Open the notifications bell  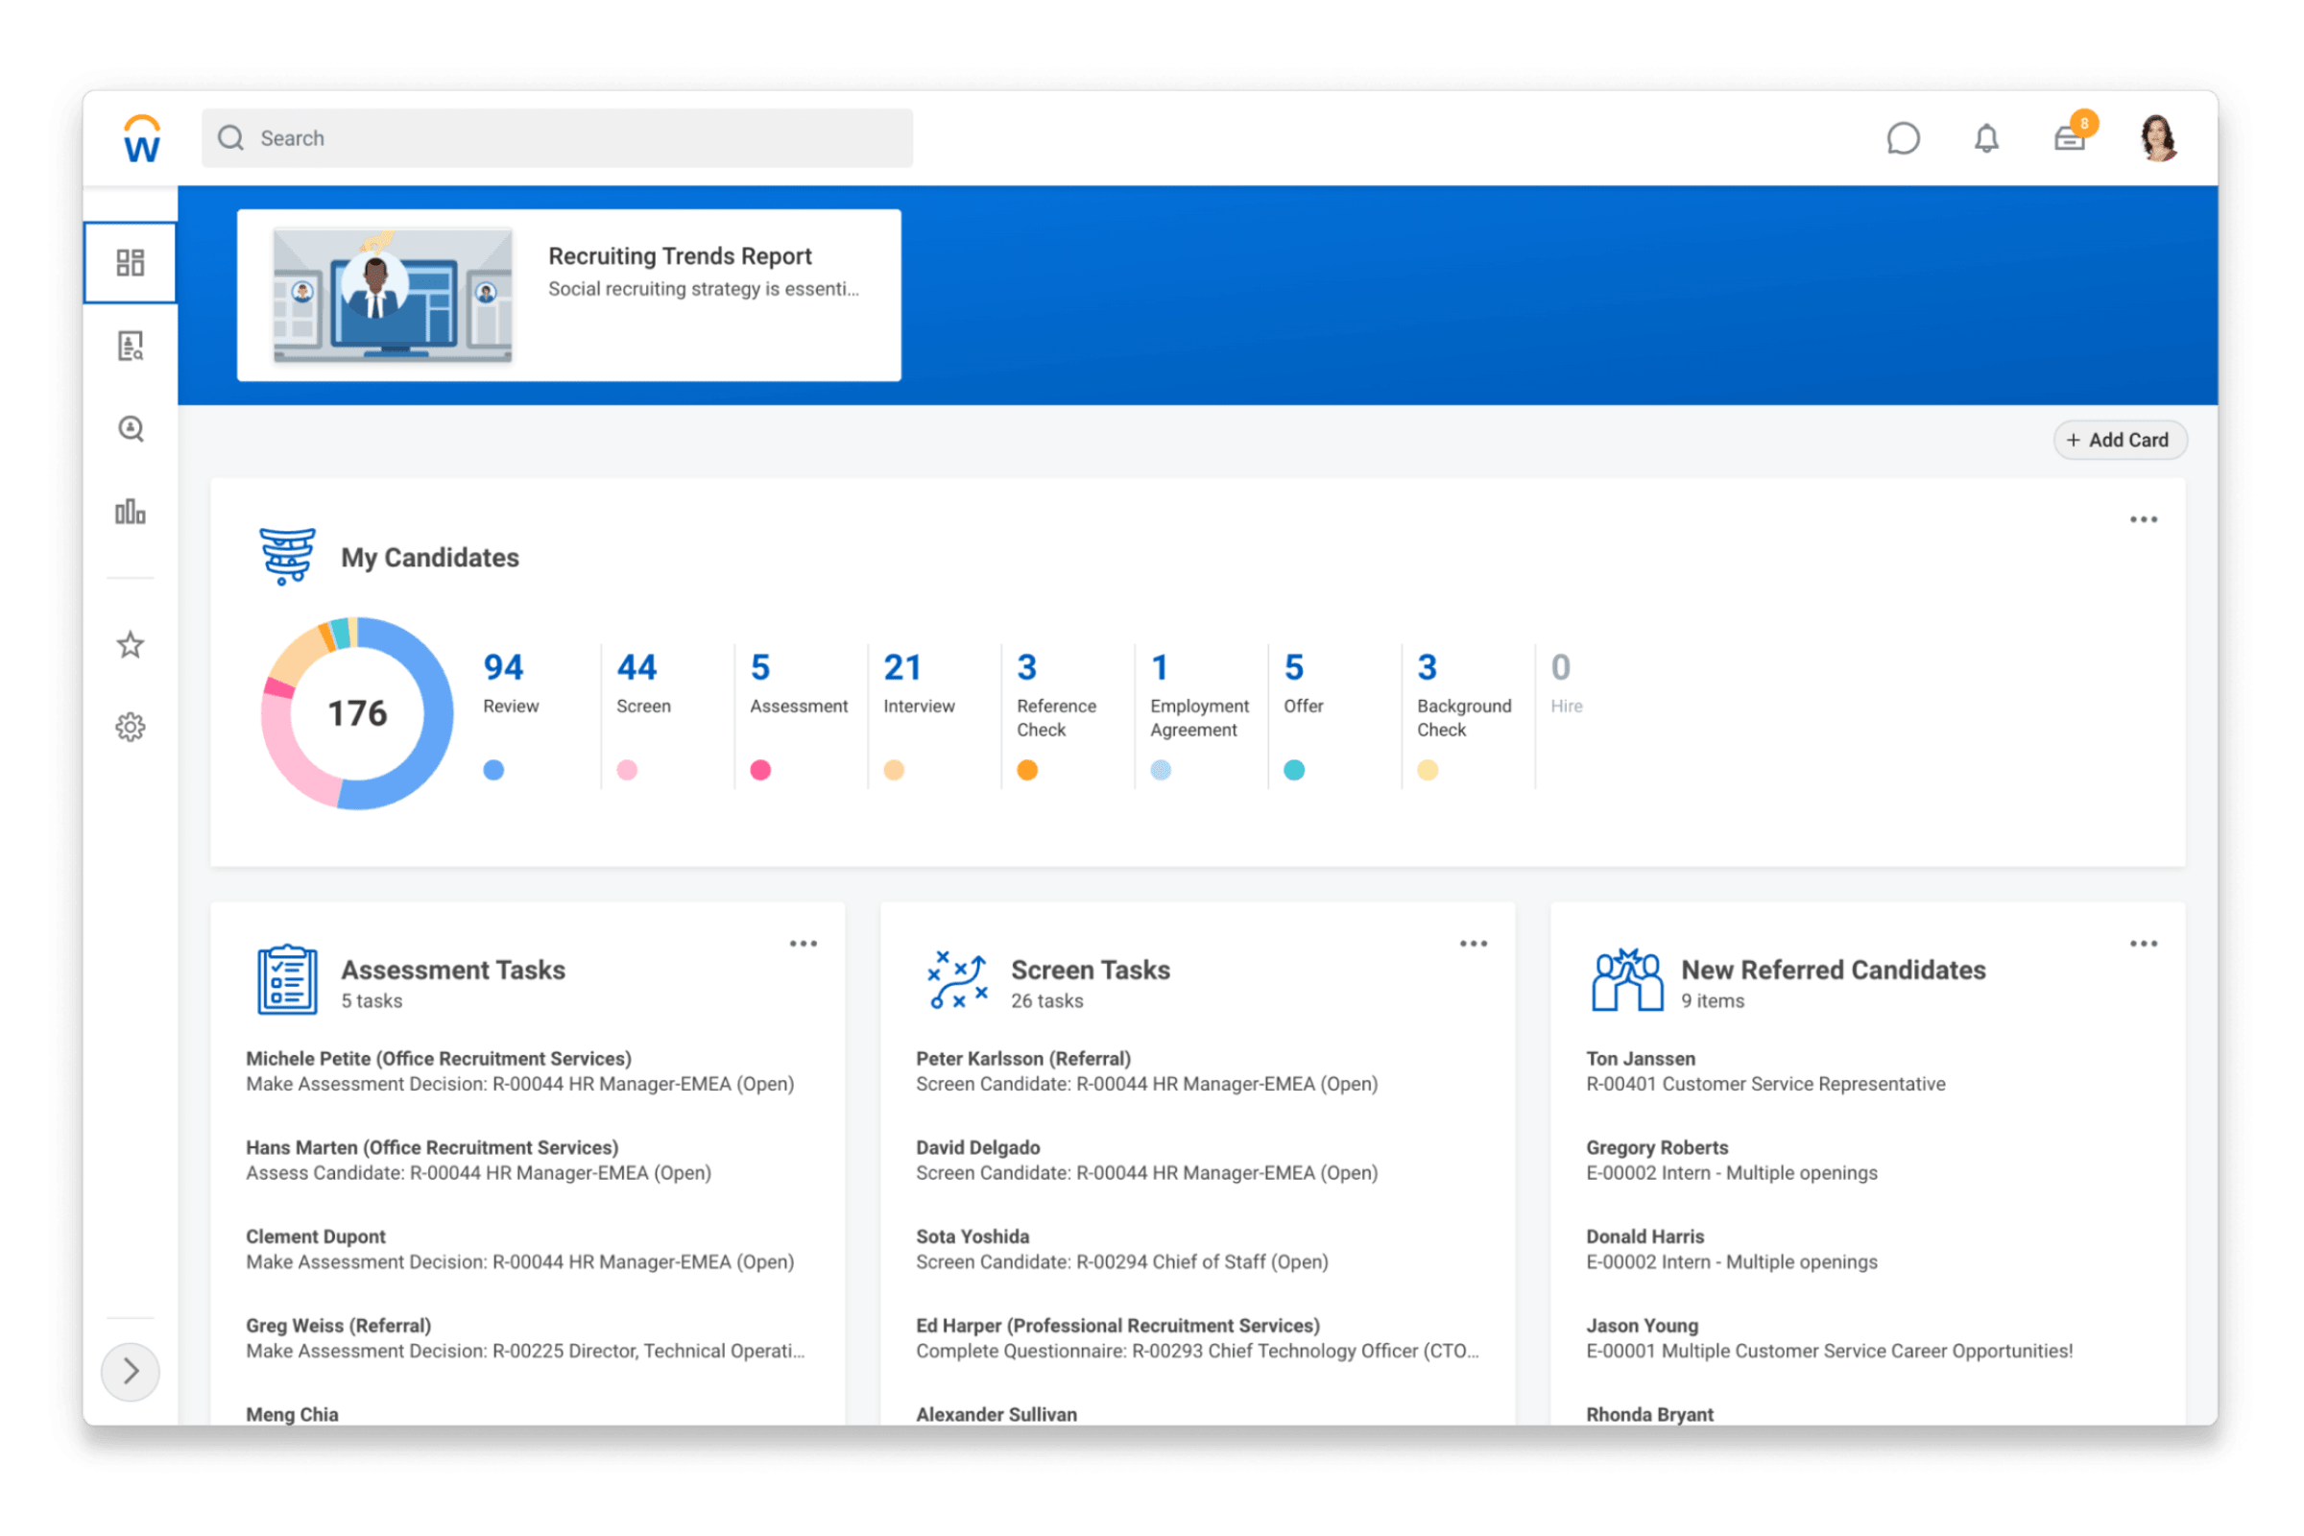pyautogui.click(x=1985, y=139)
